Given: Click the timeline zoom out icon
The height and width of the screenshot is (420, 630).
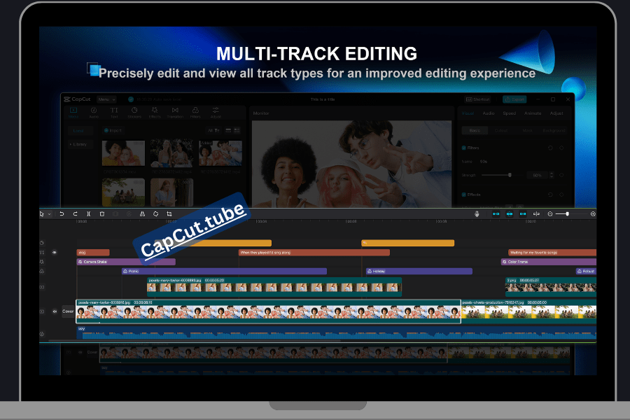Looking at the screenshot, I should 550,214.
